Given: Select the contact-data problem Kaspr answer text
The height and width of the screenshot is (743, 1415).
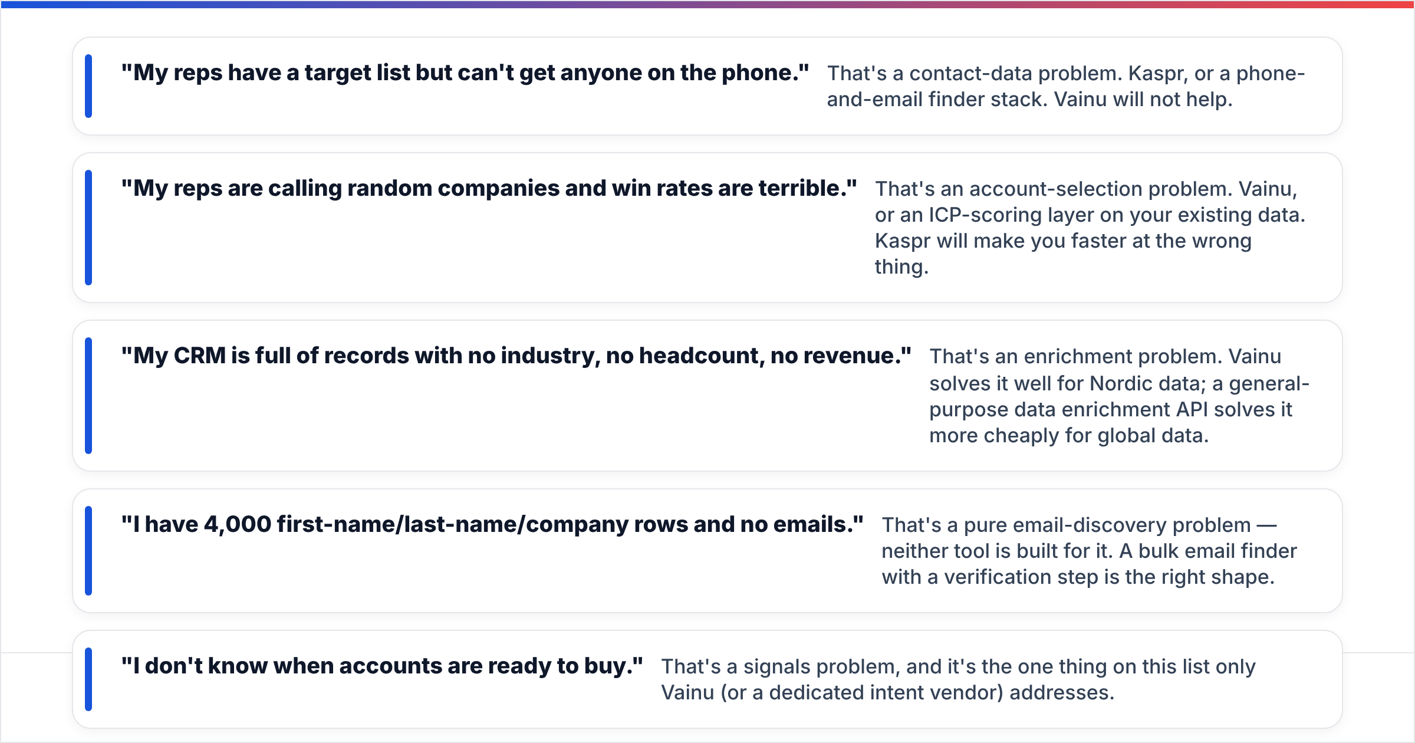Looking at the screenshot, I should point(1066,86).
